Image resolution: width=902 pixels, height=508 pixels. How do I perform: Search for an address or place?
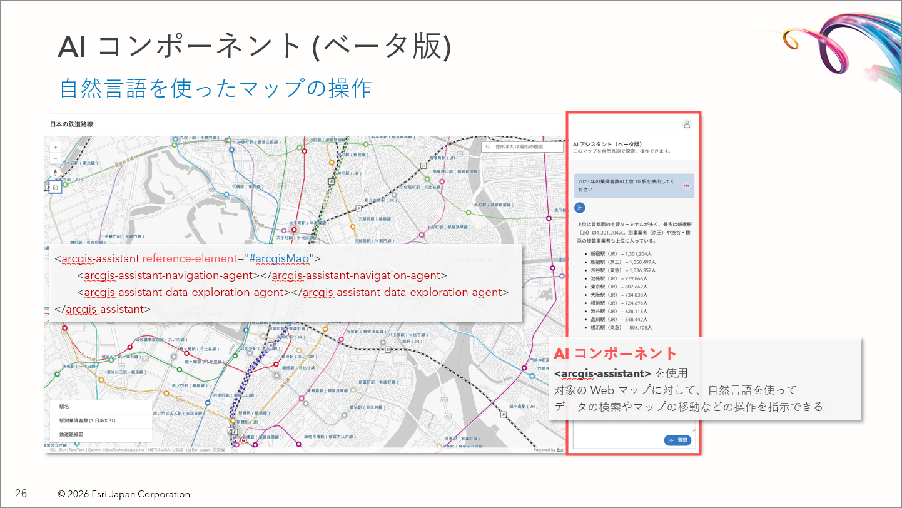(522, 146)
